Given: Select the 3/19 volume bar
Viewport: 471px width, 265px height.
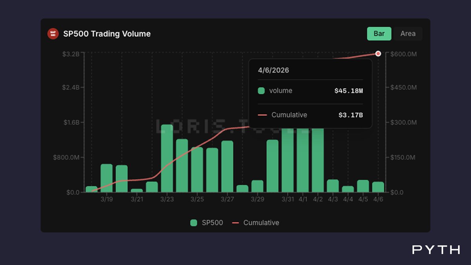Looking at the screenshot, I should (107, 178).
